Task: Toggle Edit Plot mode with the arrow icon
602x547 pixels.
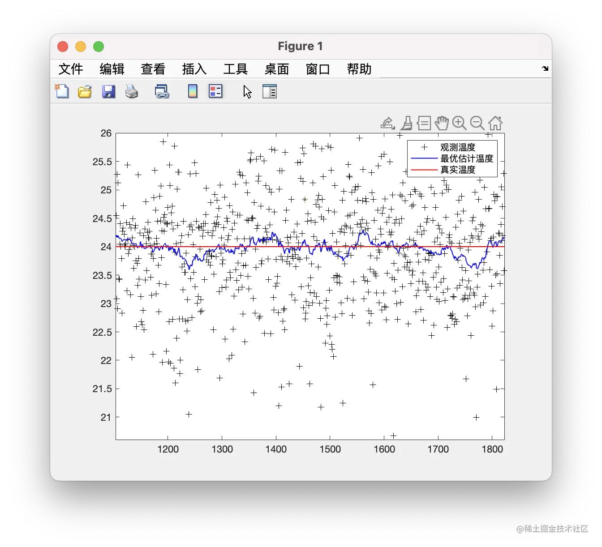Action: point(247,91)
